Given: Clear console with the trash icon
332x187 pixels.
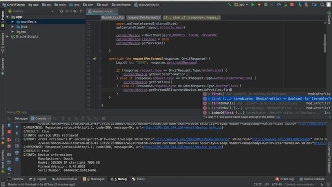Looking at the screenshot, I should tap(17, 159).
